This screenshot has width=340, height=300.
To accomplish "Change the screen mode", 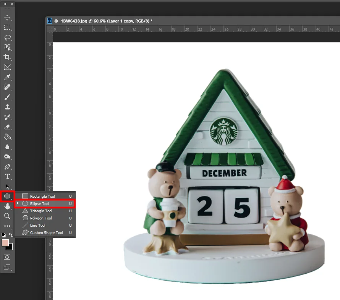I will [7, 267].
